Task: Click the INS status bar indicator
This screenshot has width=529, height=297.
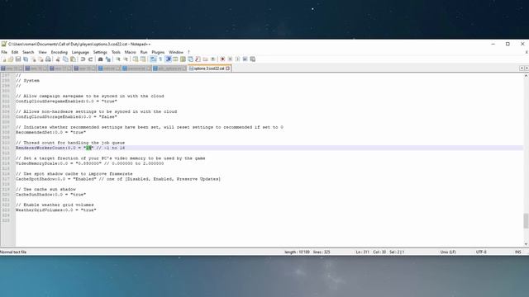Action: click(x=518, y=252)
